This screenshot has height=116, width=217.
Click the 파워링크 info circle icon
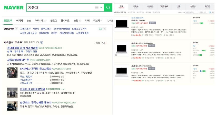click(x=42, y=42)
